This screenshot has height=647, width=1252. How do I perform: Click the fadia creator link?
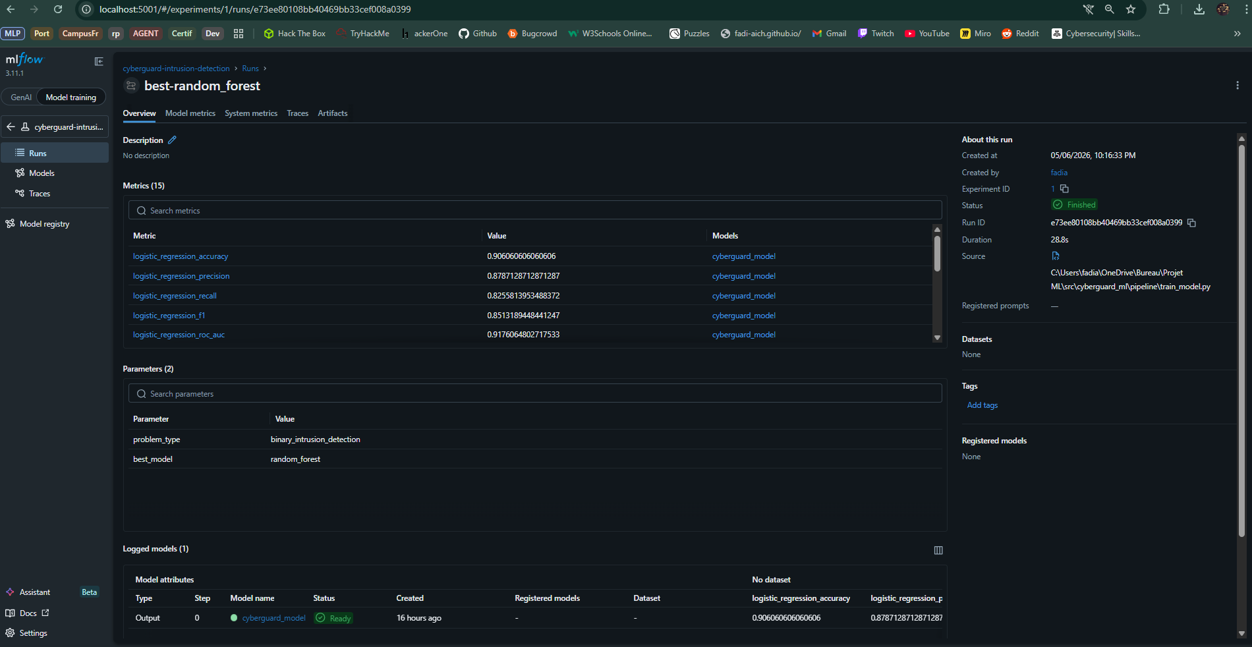[1059, 173]
